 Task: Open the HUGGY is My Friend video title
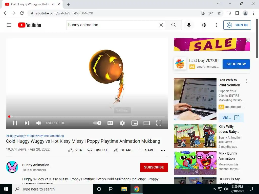click(x=229, y=181)
